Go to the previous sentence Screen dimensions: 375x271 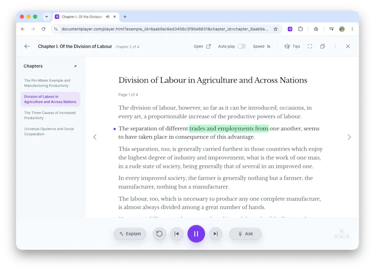177,233
